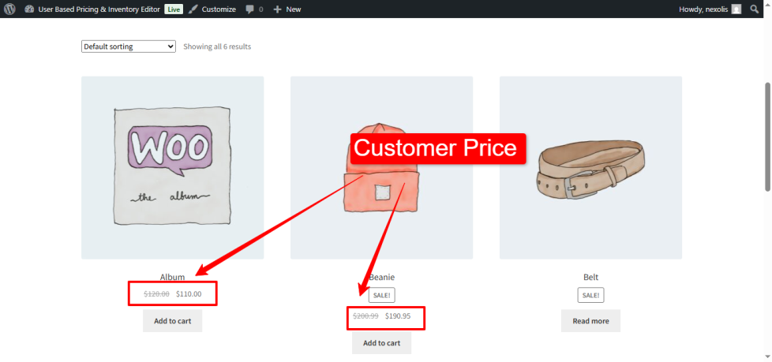772x362 pixels.
Task: Click the Live status badge
Action: [x=174, y=9]
